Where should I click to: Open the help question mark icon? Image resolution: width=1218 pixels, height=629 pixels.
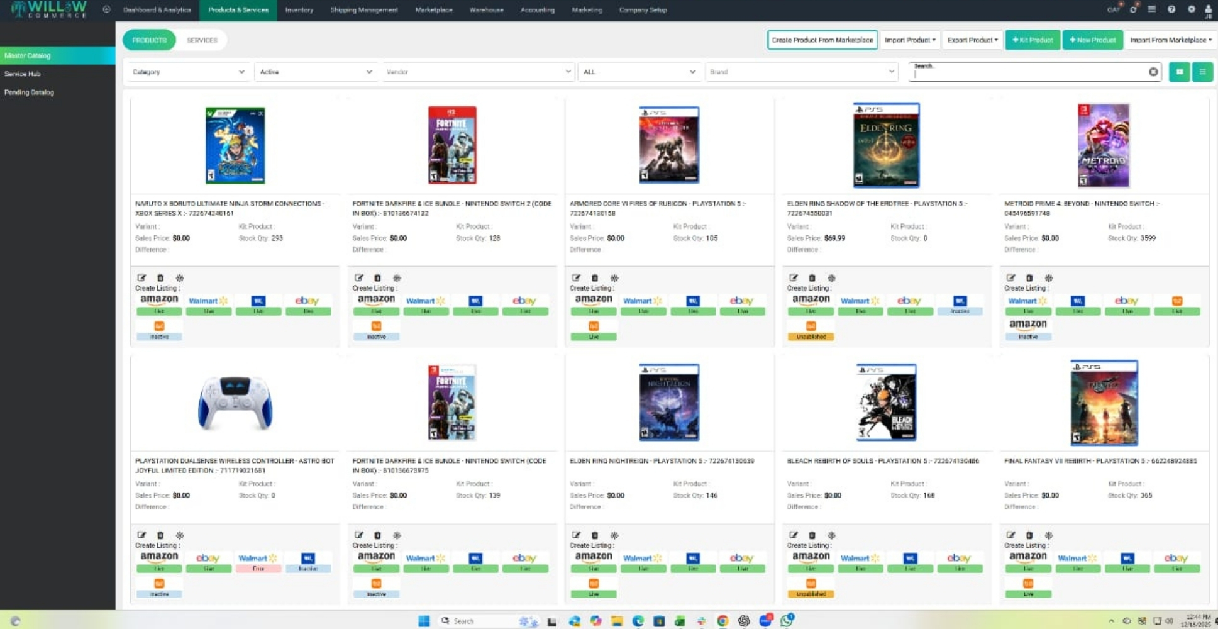[1171, 9]
